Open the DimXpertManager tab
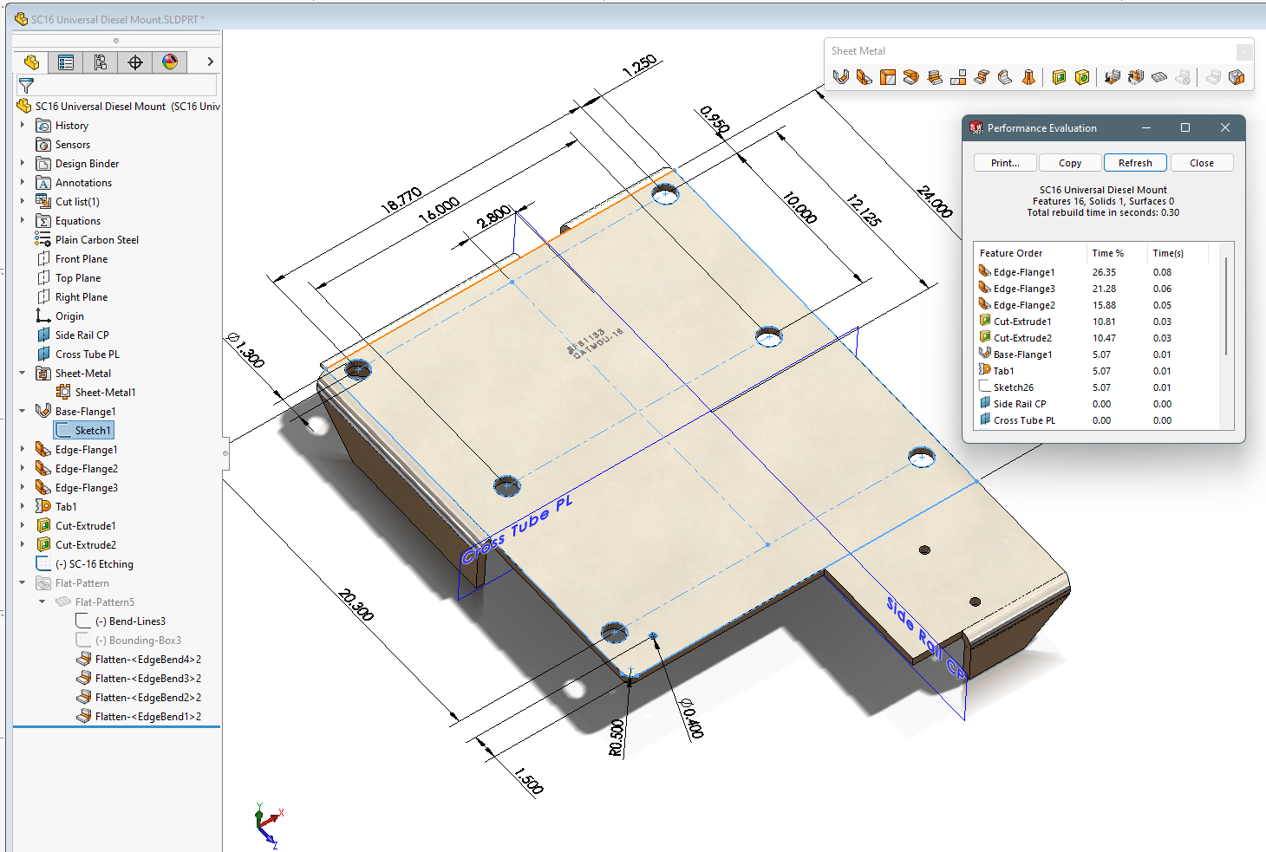This screenshot has height=852, width=1266. [x=135, y=62]
